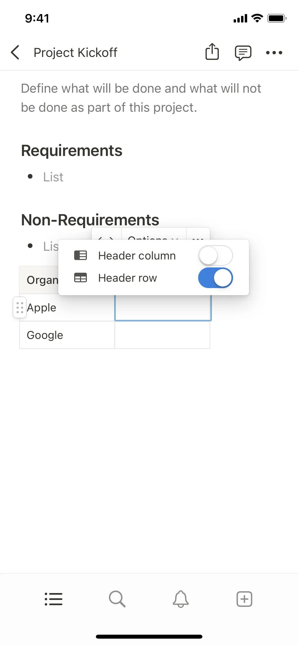
Task: Tap the List placeholder under Requirements
Action: [x=53, y=177]
